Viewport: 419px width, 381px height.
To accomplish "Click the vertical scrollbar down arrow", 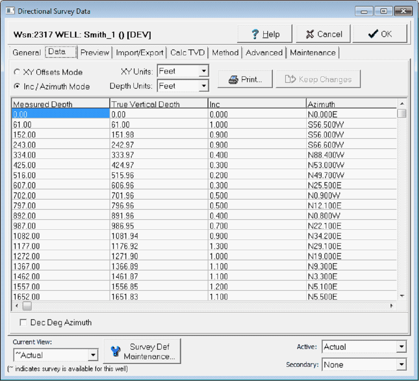I will click(x=402, y=296).
